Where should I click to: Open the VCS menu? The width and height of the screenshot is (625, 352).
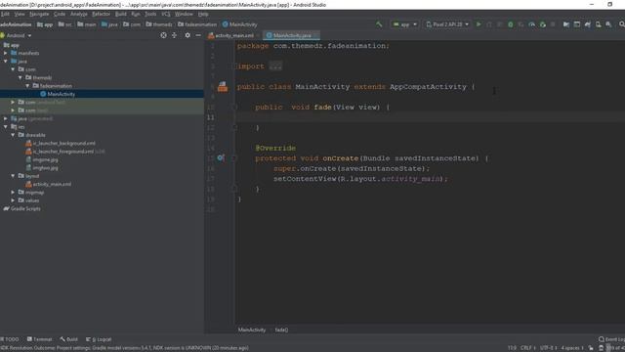(166, 14)
